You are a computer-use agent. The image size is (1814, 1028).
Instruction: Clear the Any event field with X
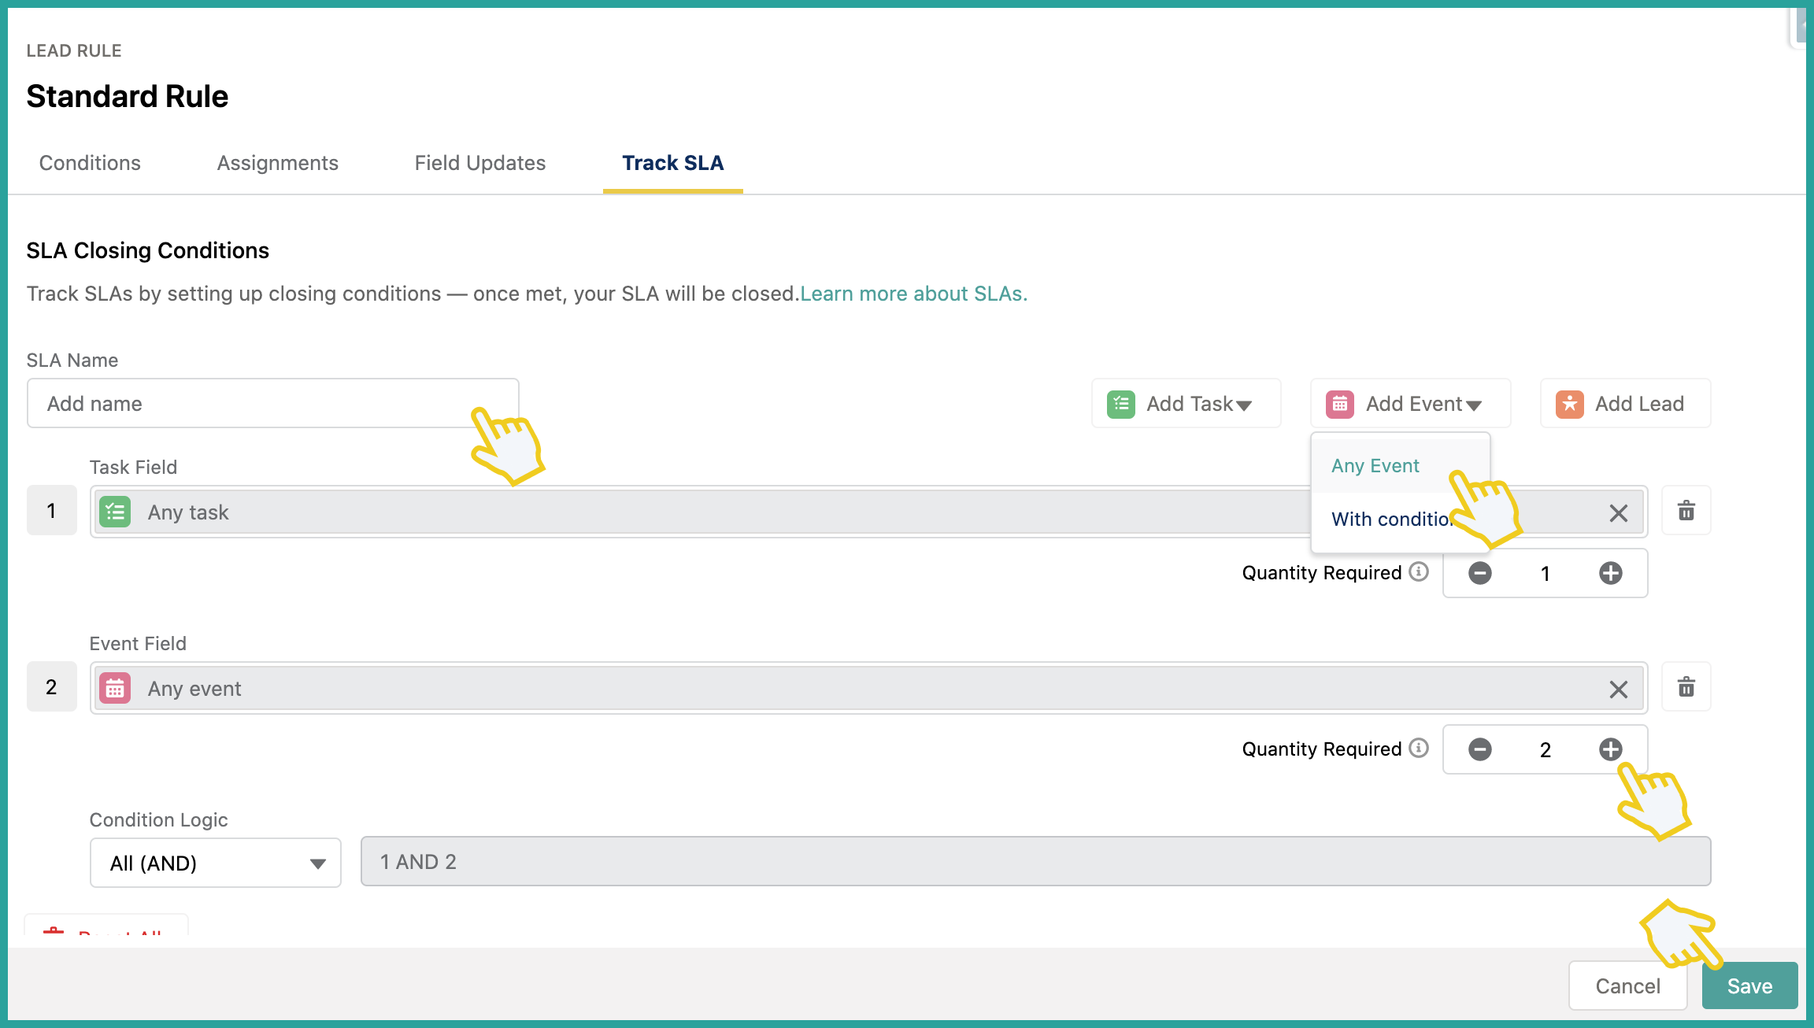pyautogui.click(x=1618, y=690)
